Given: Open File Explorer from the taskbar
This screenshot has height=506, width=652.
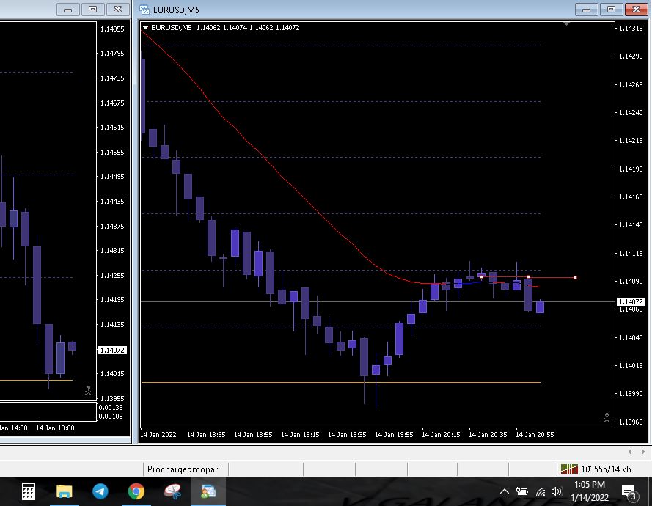Looking at the screenshot, I should tap(65, 491).
